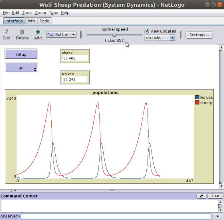
Task: Open the Tools menu
Action: (x=27, y=12)
